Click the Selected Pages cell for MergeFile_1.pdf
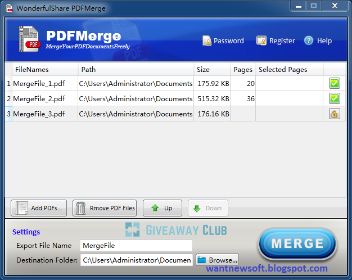 pos(290,84)
